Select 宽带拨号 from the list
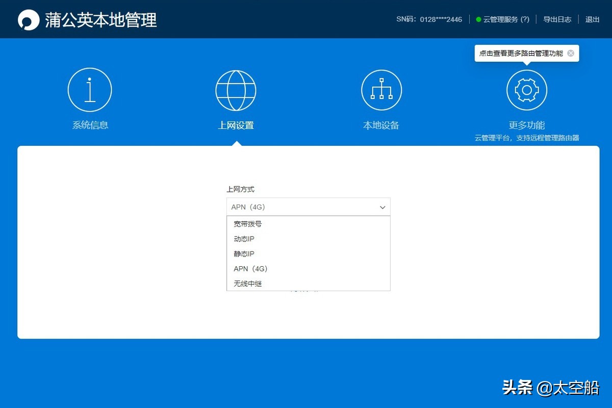Screen dimensions: 612x408 pyautogui.click(x=246, y=223)
